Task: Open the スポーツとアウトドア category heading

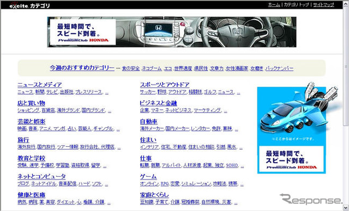Action: point(165,85)
